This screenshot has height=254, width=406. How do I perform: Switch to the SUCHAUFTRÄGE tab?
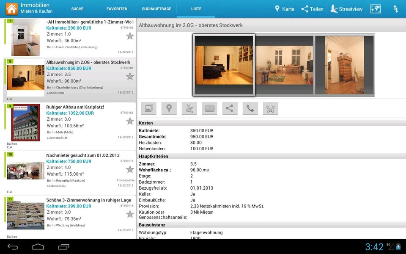pyautogui.click(x=156, y=9)
